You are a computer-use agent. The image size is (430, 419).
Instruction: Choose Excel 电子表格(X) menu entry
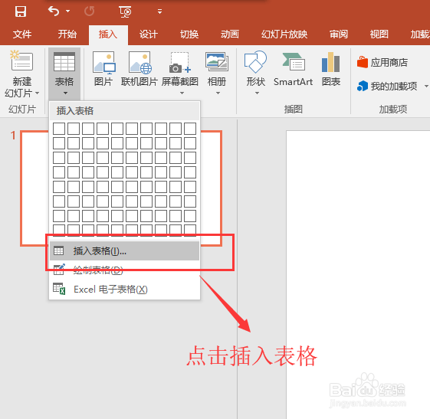point(124,289)
